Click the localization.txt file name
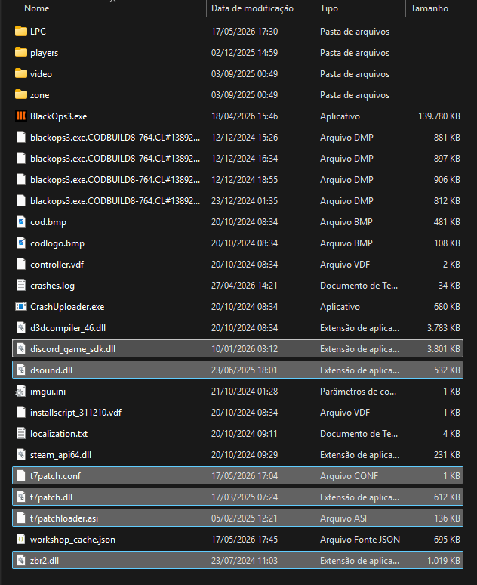 coord(59,434)
